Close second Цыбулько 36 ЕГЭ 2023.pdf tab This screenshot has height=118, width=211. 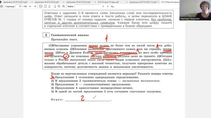(x=64, y=2)
